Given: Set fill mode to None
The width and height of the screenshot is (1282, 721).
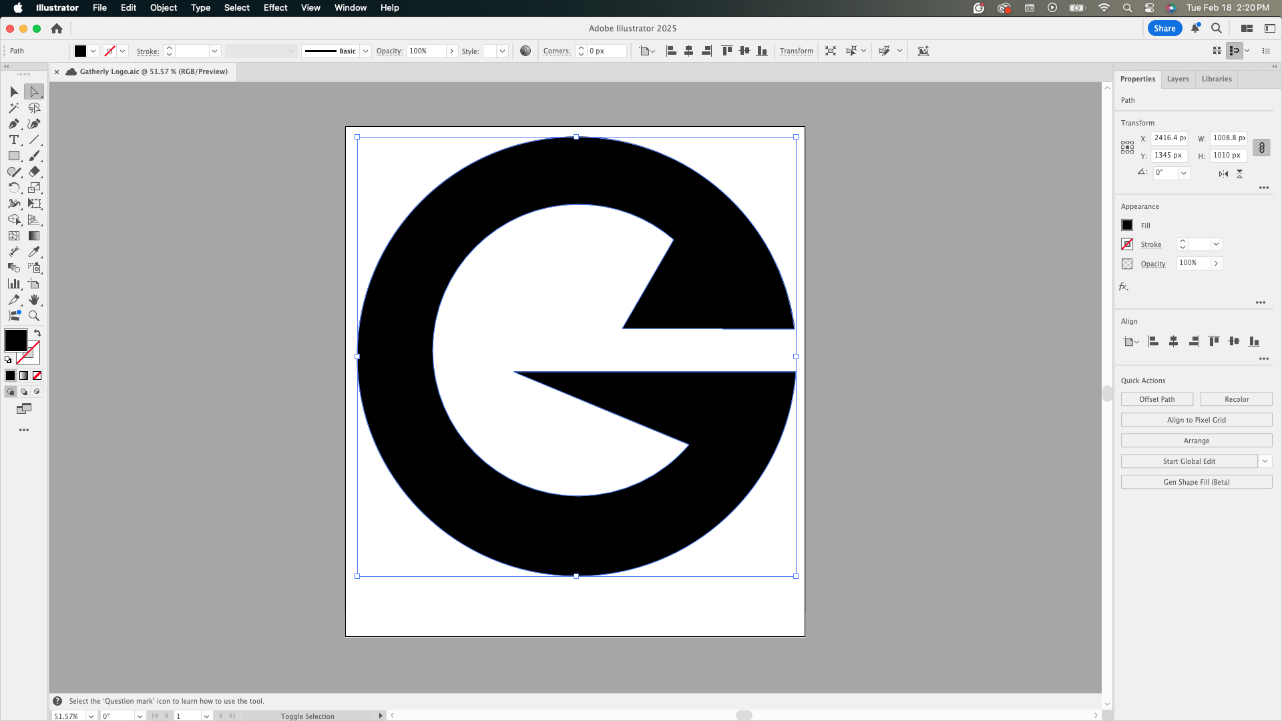Looking at the screenshot, I should [37, 376].
